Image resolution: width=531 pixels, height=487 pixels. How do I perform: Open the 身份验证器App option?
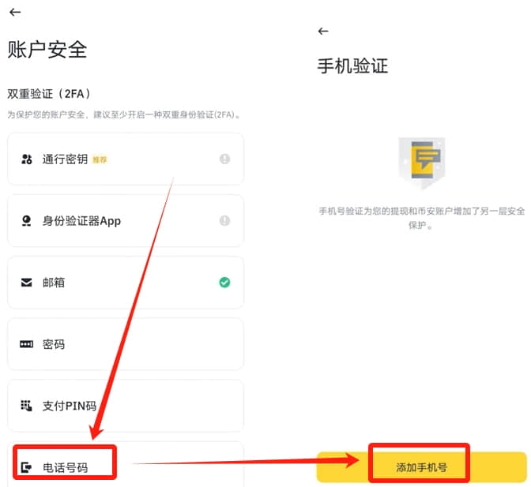pos(126,221)
